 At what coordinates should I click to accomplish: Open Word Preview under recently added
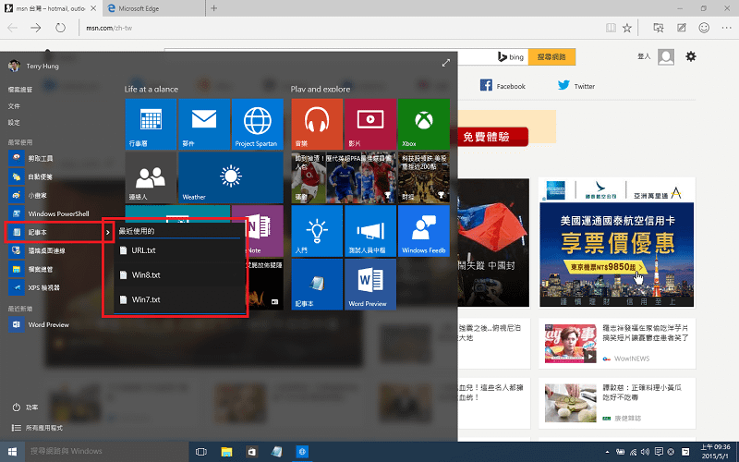pyautogui.click(x=40, y=325)
